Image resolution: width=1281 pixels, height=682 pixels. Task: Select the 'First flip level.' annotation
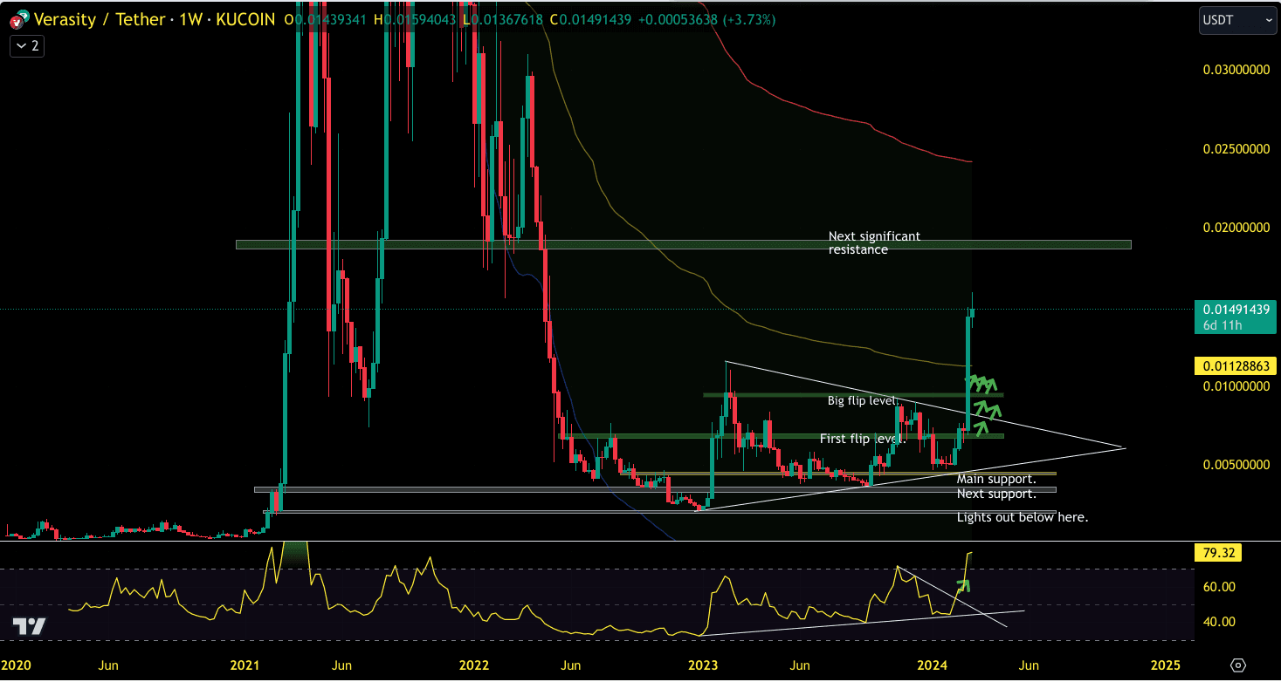click(863, 439)
